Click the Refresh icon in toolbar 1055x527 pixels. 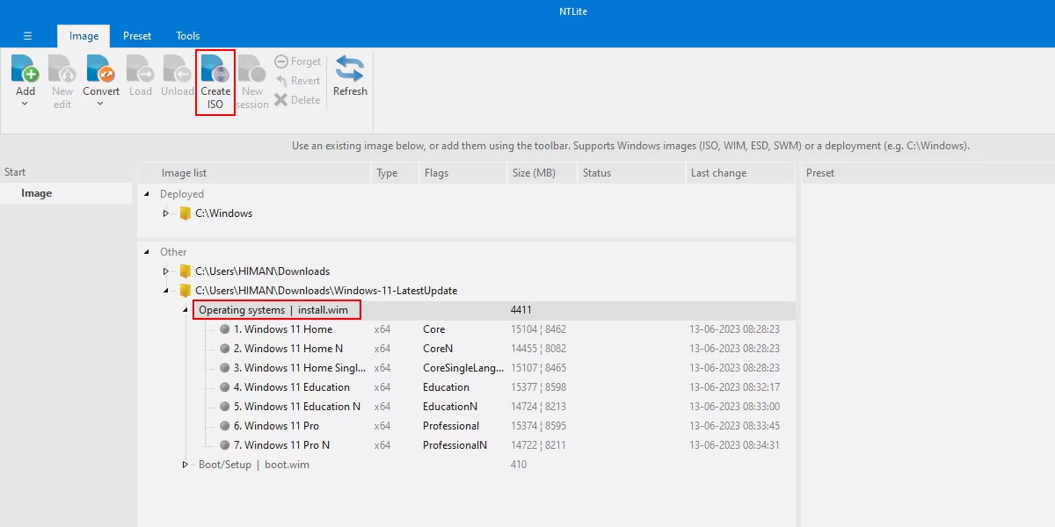(x=350, y=70)
